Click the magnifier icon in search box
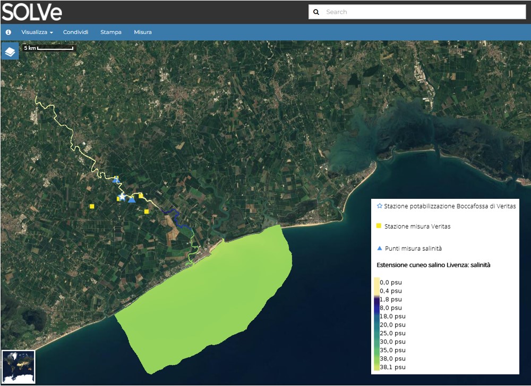Screen dimensions: 531x386 click(x=316, y=12)
